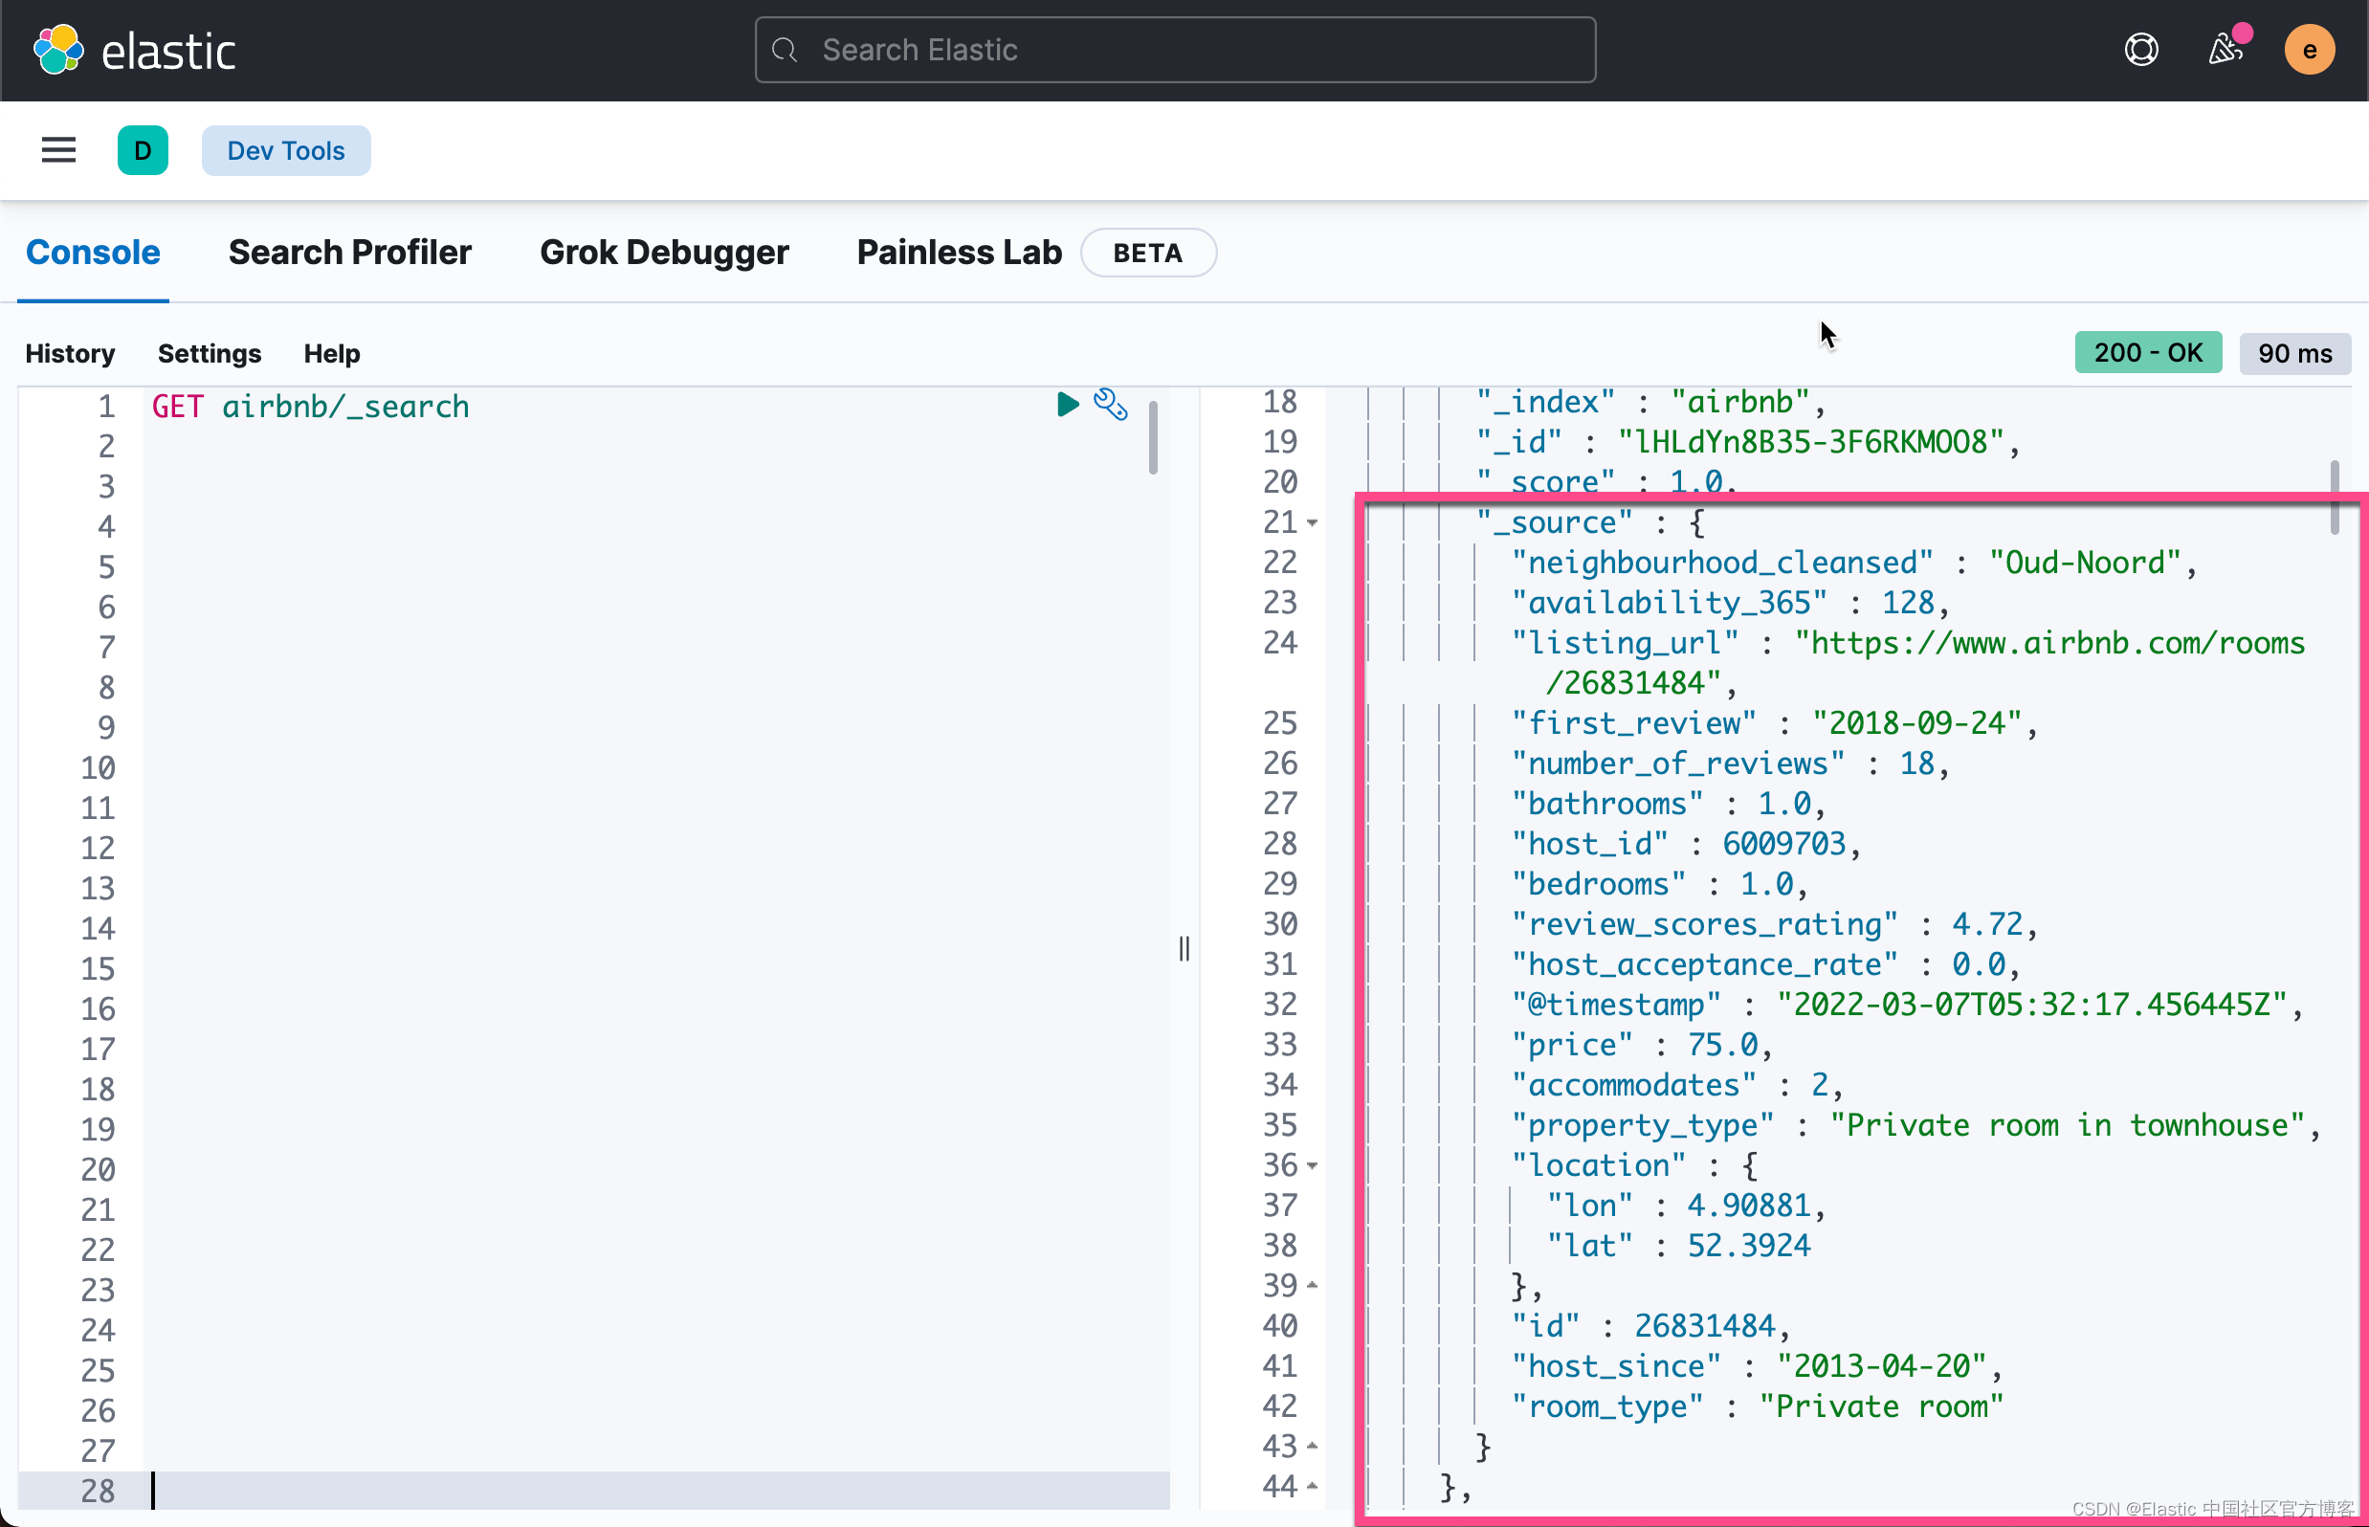Click fold marker at output line 43

click(x=1313, y=1447)
